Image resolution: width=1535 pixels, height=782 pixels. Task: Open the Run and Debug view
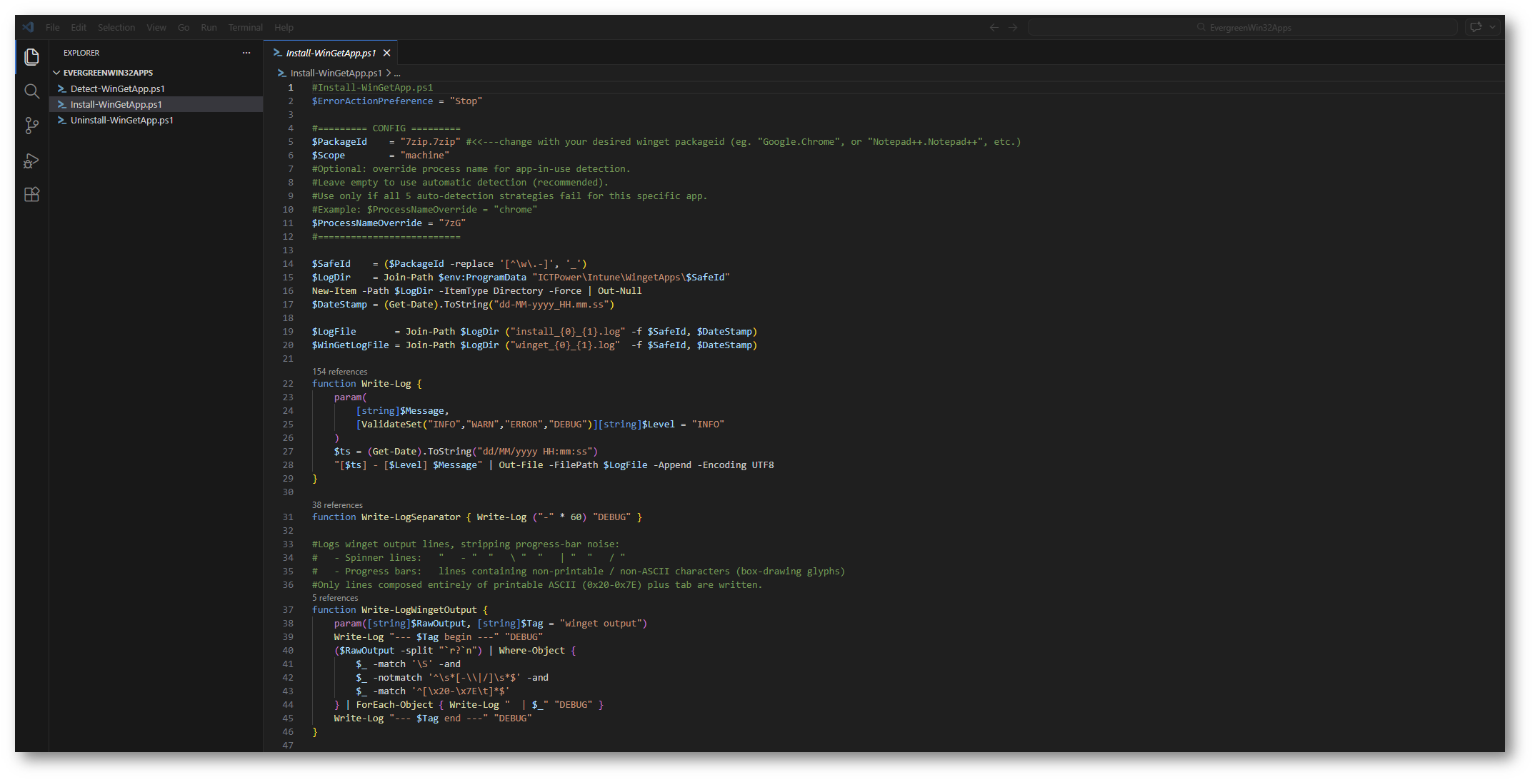click(31, 161)
